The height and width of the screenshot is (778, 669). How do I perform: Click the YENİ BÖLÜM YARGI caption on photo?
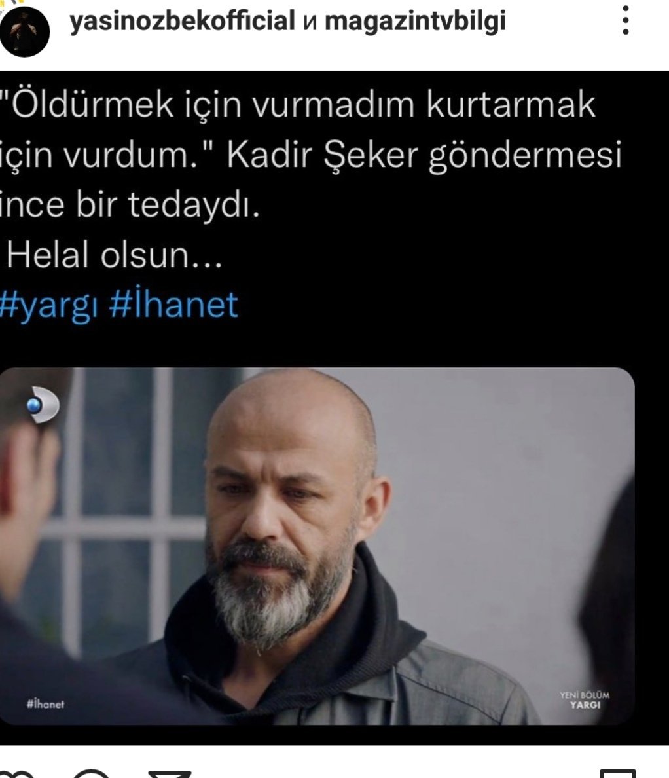(585, 699)
